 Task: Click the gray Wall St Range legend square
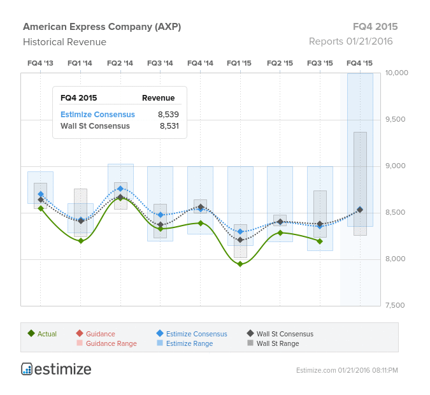pyautogui.click(x=250, y=343)
